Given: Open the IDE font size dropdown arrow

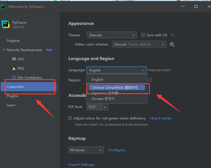Looking at the screenshot, I should (105, 107).
